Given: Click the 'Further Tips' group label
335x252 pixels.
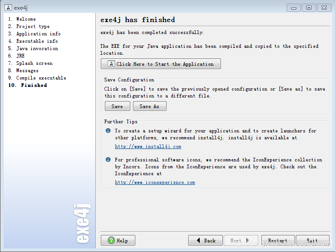Looking at the screenshot, I should [x=121, y=121].
